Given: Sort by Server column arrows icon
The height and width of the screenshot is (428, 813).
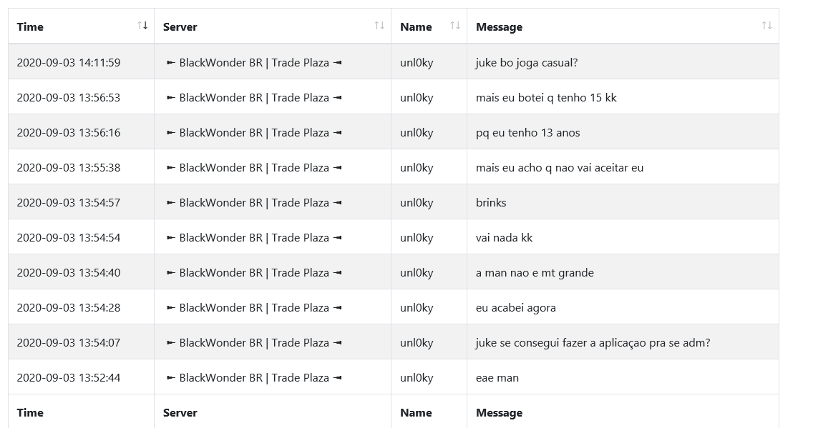Looking at the screenshot, I should point(379,25).
